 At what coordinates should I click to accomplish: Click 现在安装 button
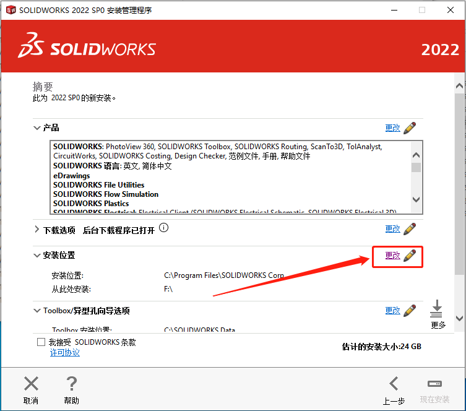pos(434,390)
